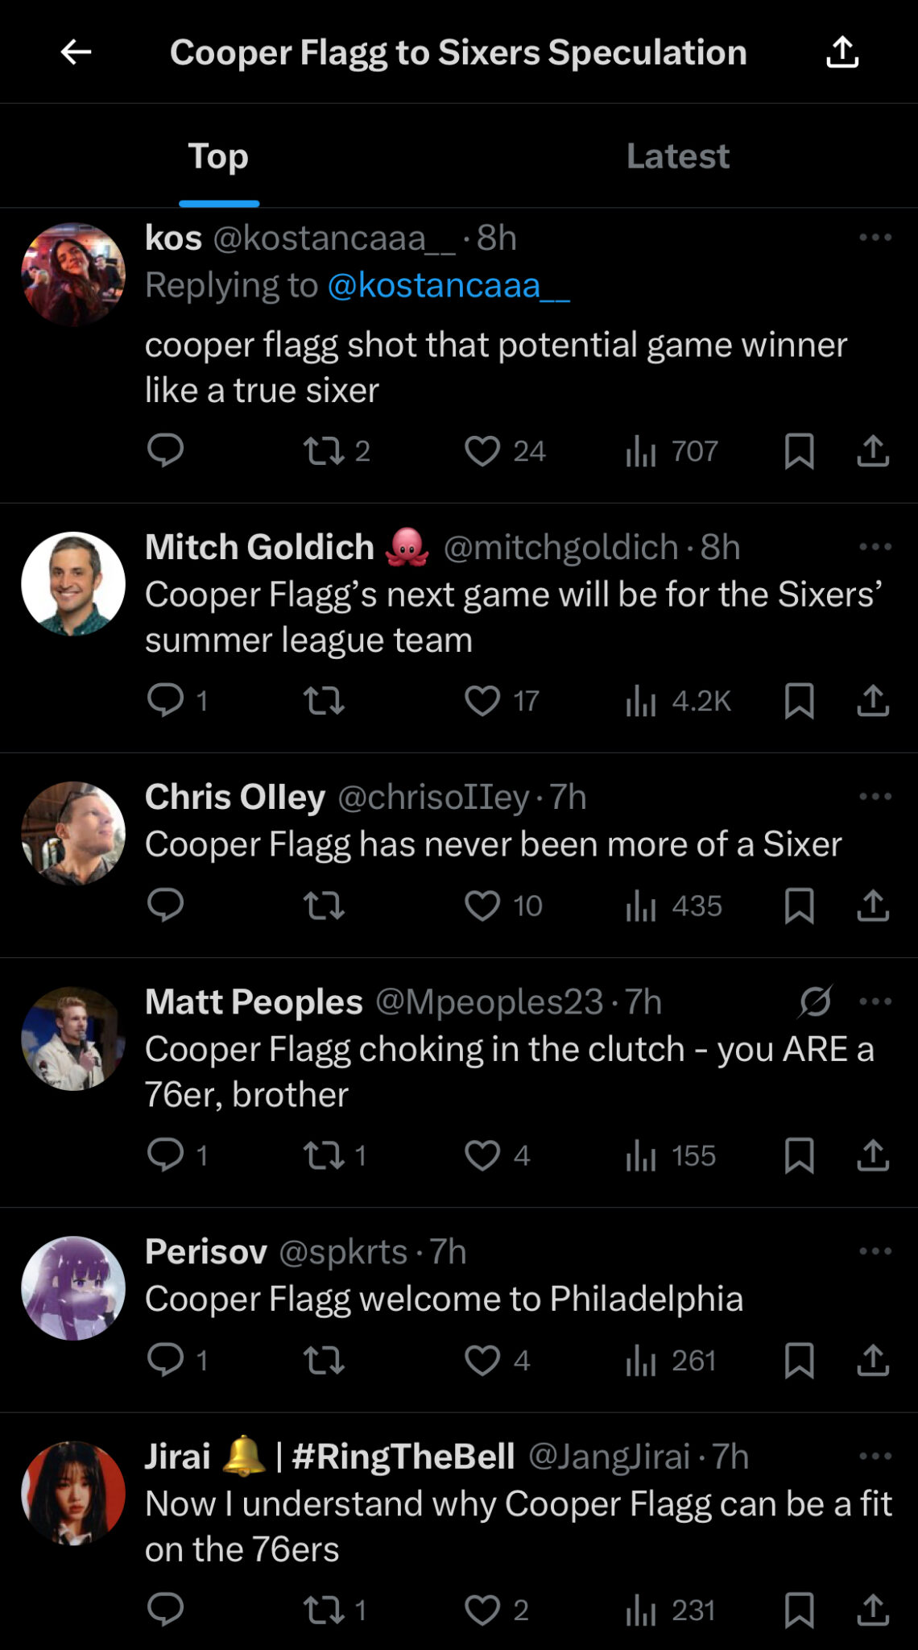The image size is (918, 1650).
Task: Reply to Chris Olley's tweet
Action: 166,906
